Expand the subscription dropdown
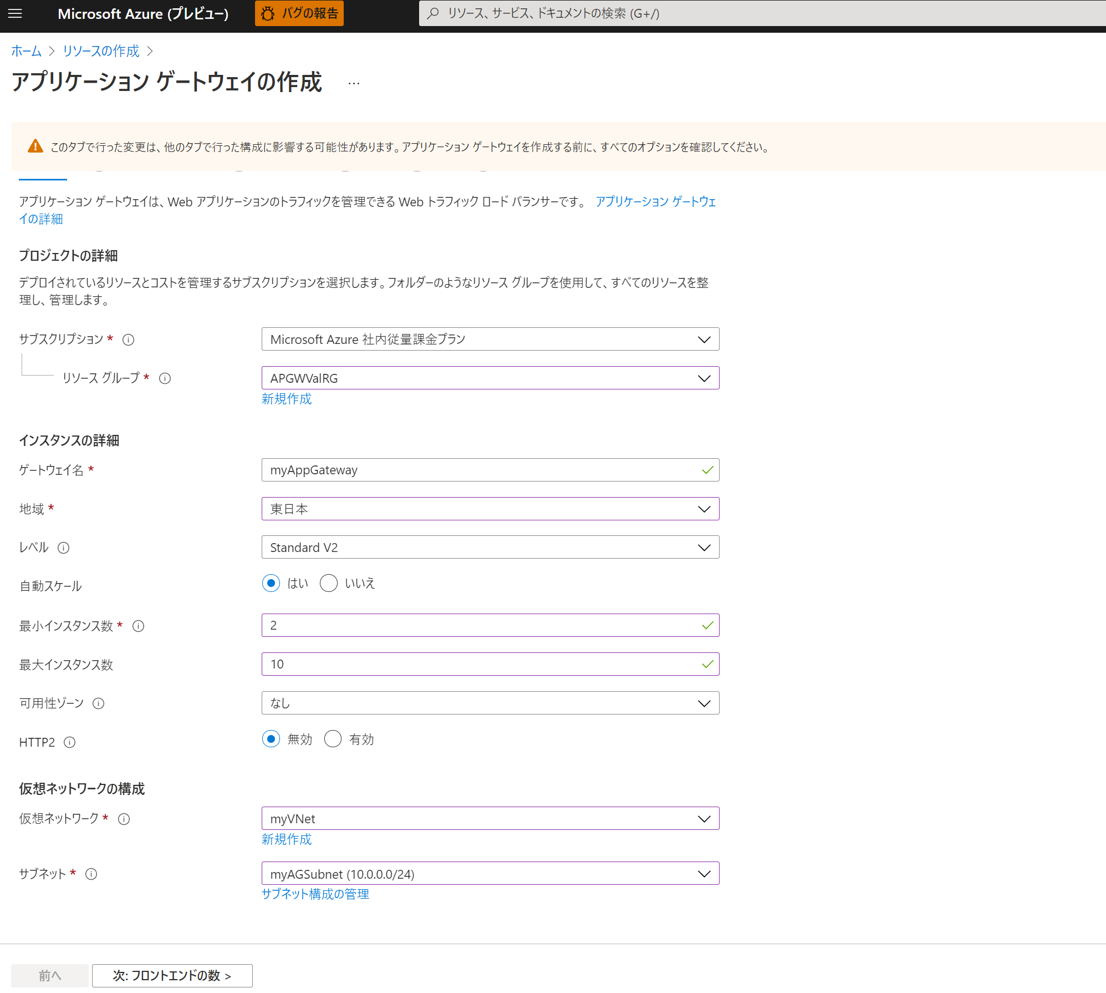Viewport: 1106px width, 993px height. point(490,340)
